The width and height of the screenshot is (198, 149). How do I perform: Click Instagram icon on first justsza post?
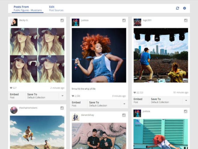click(x=124, y=20)
